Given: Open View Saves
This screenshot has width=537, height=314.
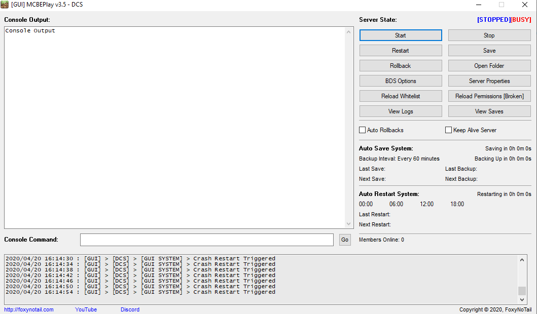Looking at the screenshot, I should tap(489, 111).
